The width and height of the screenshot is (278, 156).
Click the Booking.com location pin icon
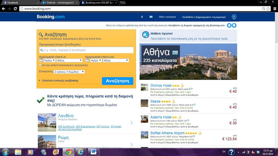click(x=234, y=17)
